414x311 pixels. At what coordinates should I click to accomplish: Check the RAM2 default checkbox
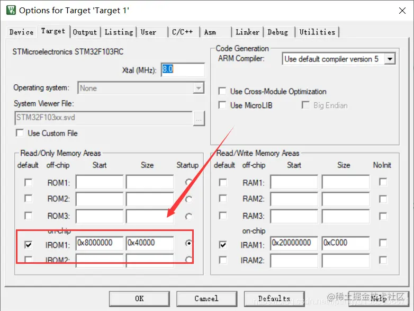[223, 199]
